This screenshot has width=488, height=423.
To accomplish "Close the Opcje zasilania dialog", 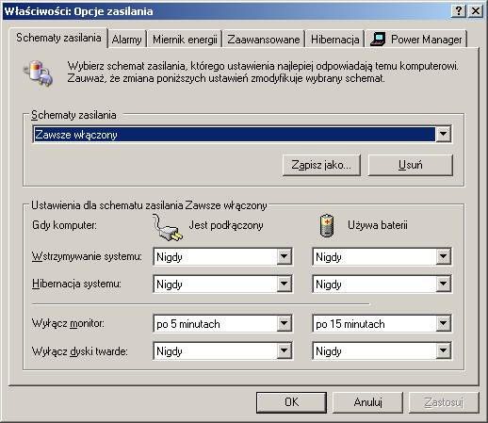I will click(x=476, y=11).
